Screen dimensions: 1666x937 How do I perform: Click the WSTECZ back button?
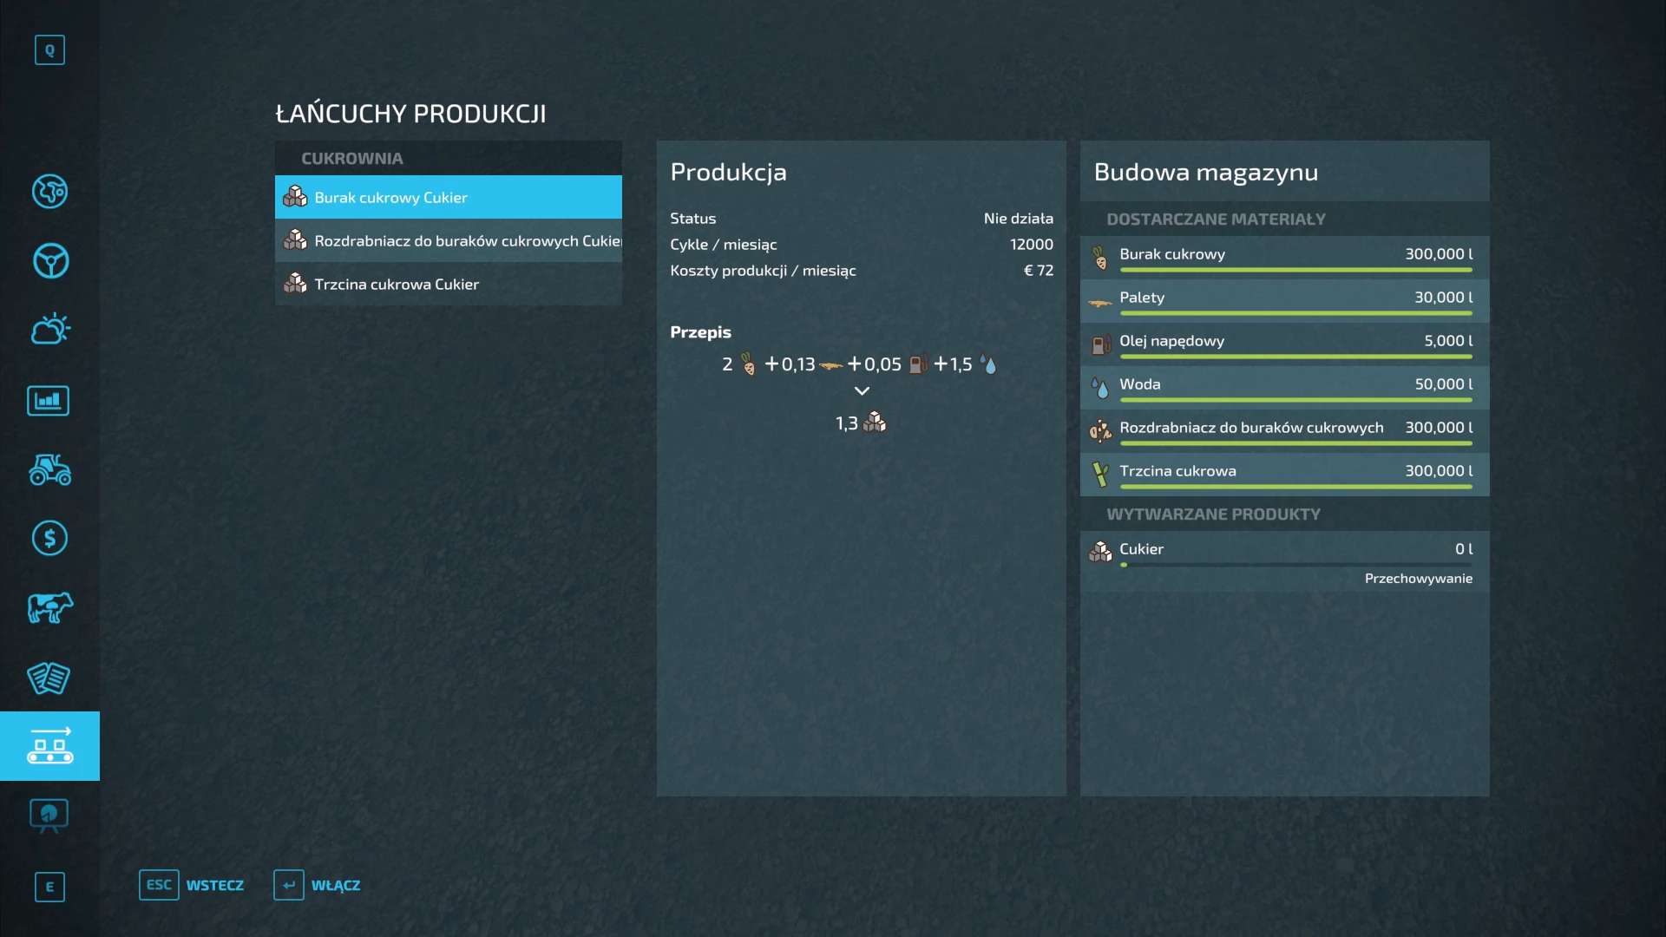[193, 885]
